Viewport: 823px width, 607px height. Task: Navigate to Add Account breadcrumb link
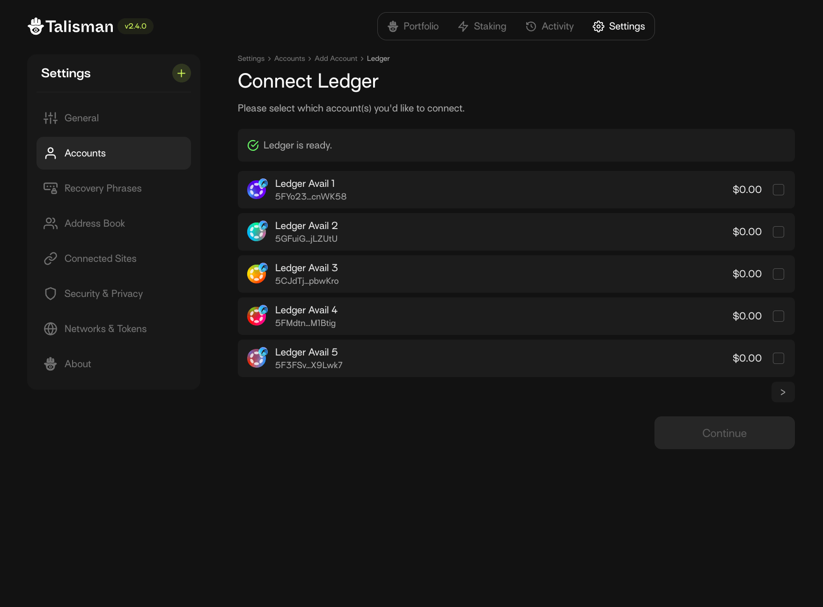[336, 59]
